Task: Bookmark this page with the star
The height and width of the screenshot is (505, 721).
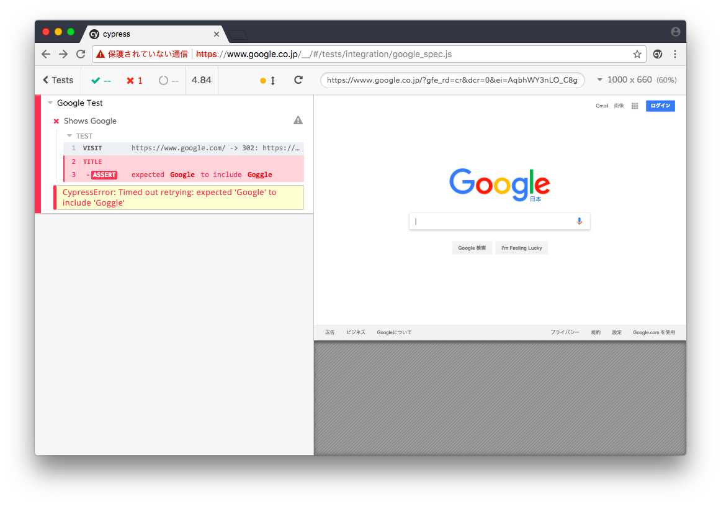Action: pos(637,54)
